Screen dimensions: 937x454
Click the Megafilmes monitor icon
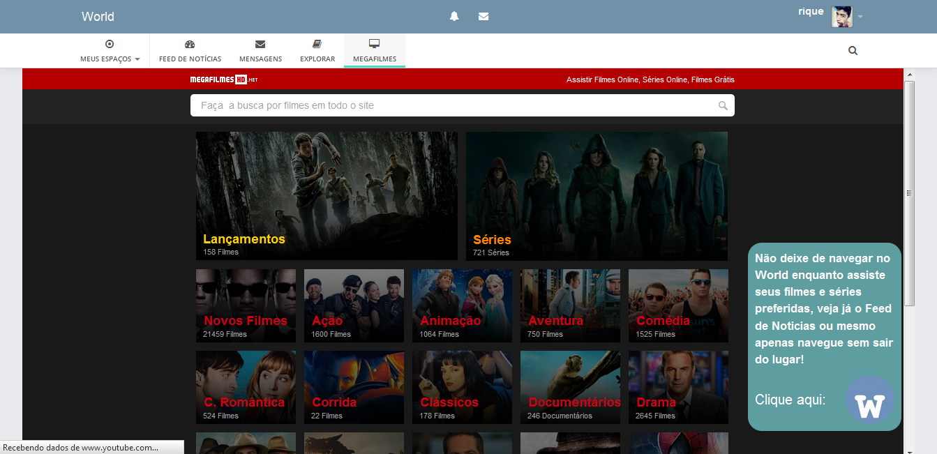(x=374, y=43)
